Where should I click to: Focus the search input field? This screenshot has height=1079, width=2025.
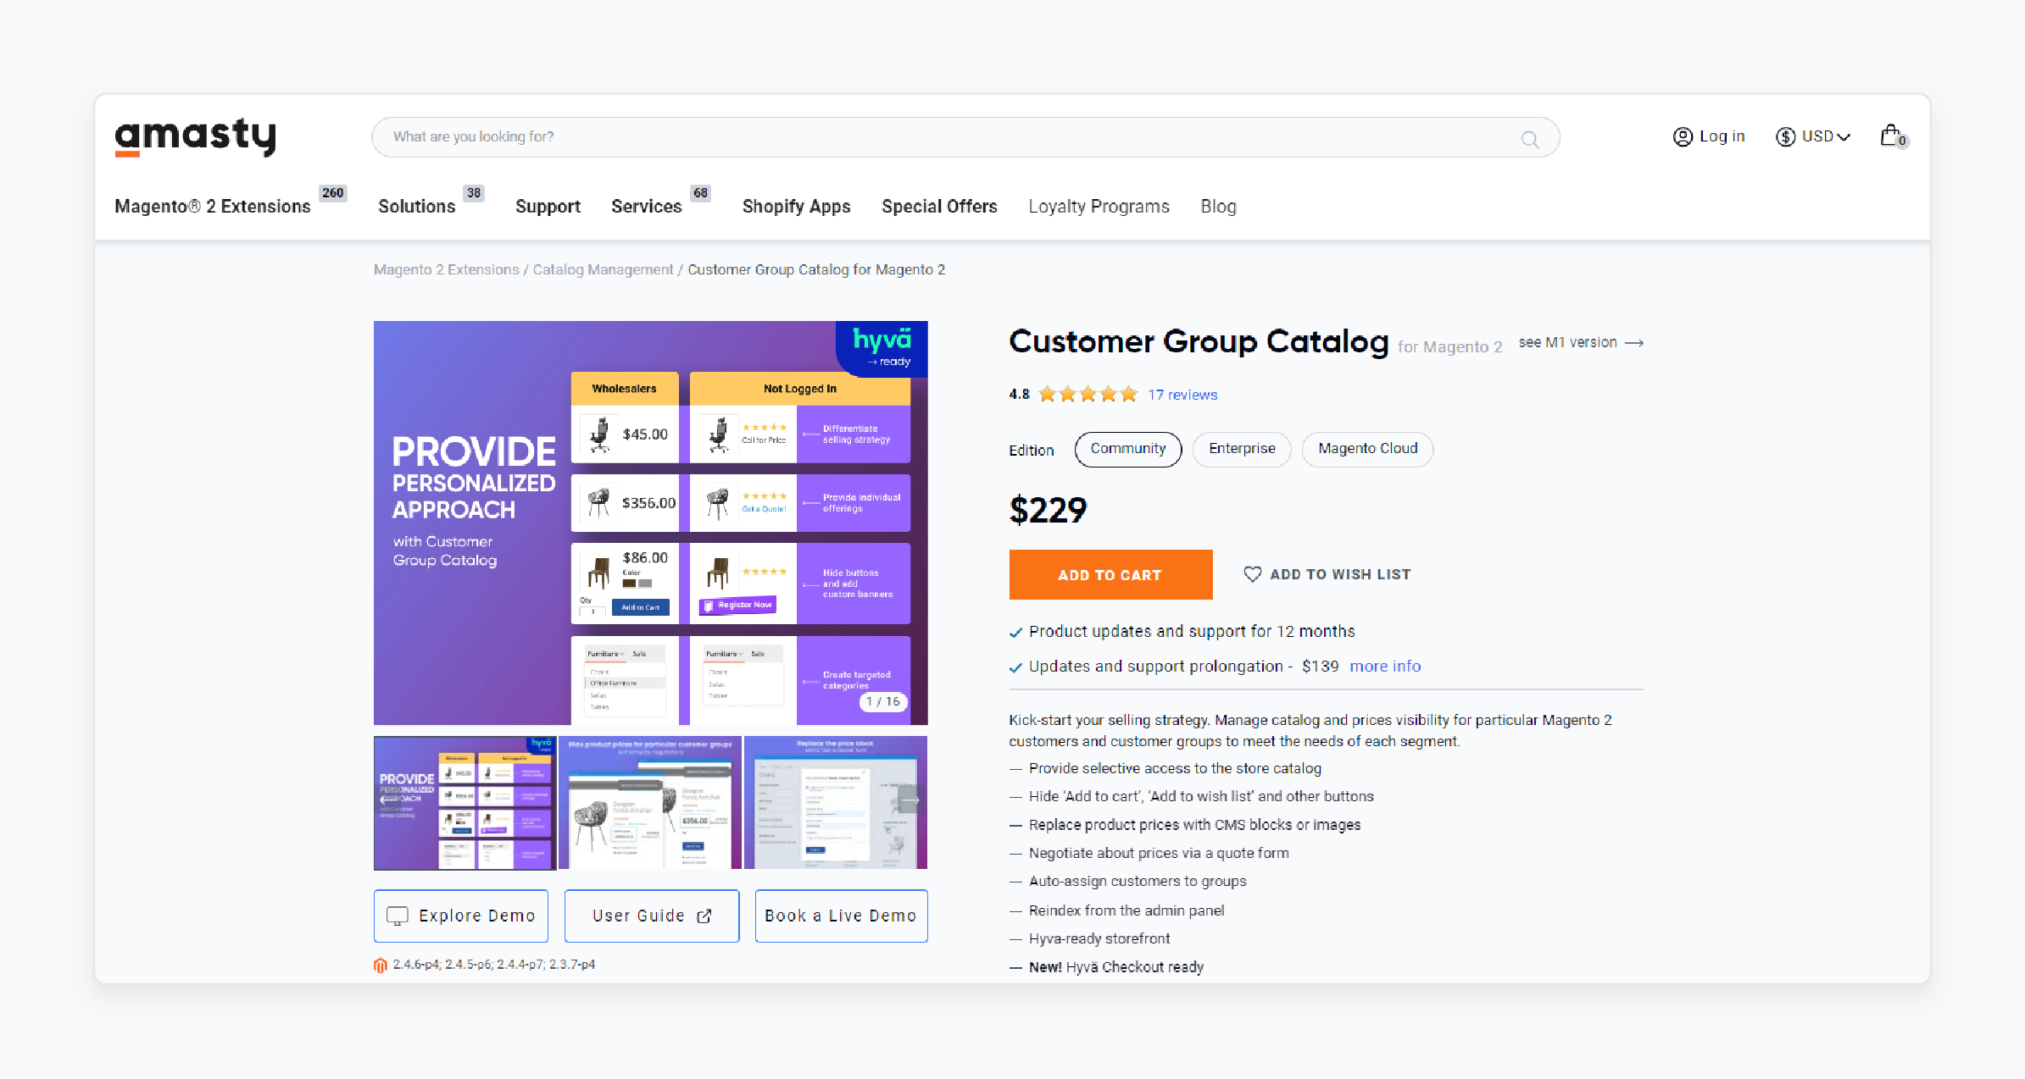[x=965, y=137]
